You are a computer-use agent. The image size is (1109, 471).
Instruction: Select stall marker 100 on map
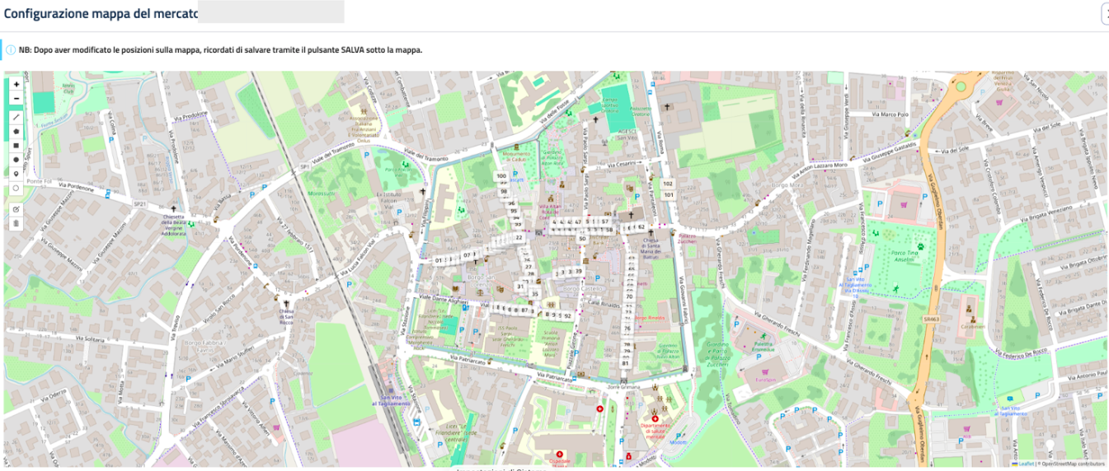coord(501,176)
